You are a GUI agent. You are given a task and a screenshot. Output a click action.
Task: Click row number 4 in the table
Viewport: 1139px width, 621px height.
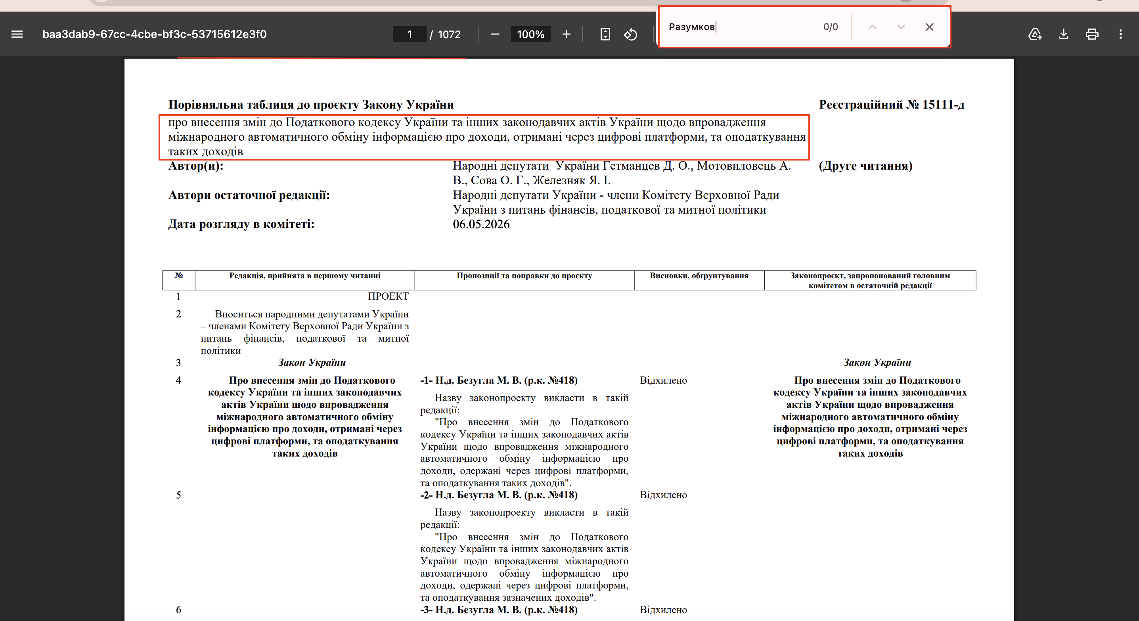click(179, 380)
